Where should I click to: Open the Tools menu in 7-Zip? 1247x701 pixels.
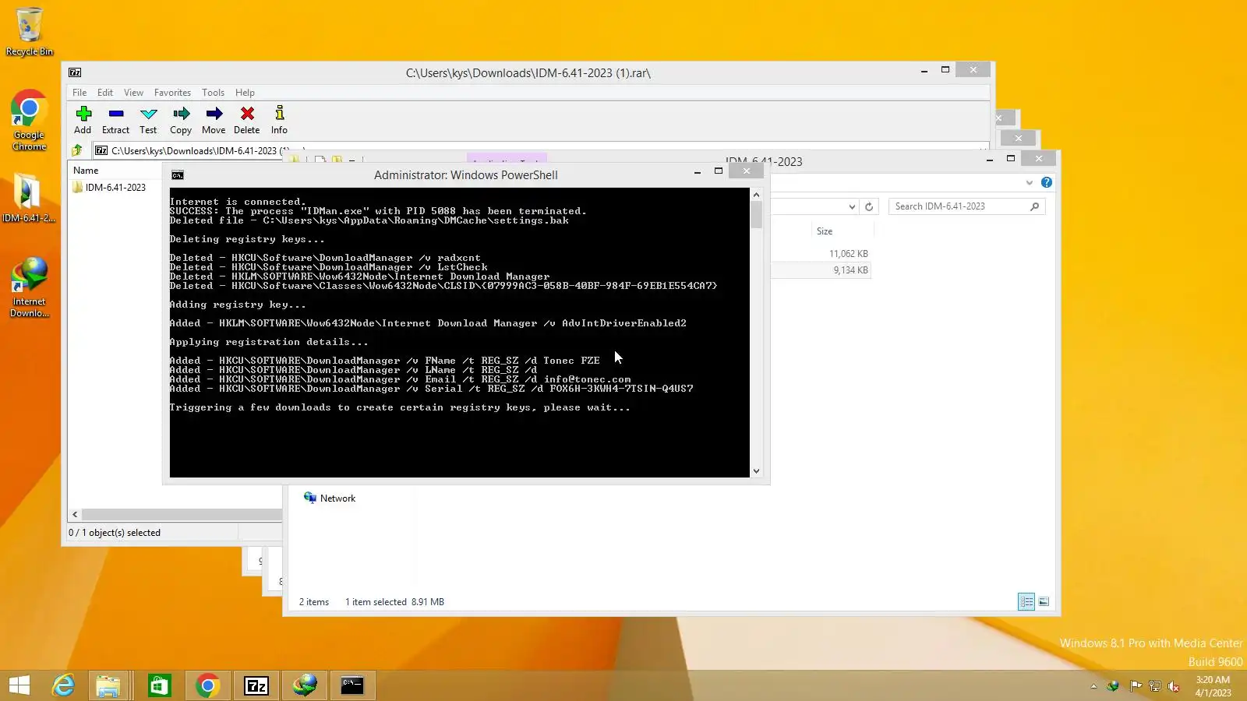point(213,93)
